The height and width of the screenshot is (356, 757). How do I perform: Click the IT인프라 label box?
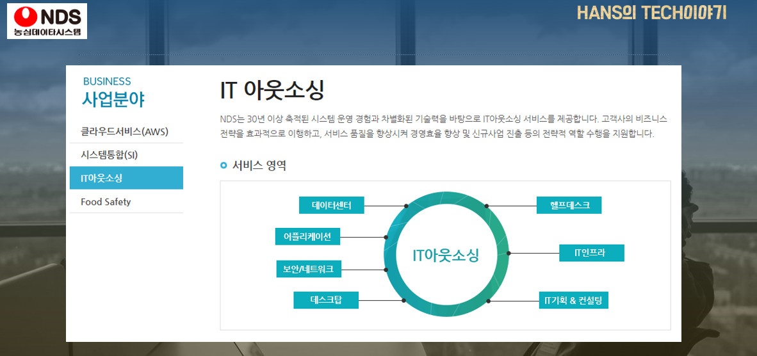tap(591, 253)
